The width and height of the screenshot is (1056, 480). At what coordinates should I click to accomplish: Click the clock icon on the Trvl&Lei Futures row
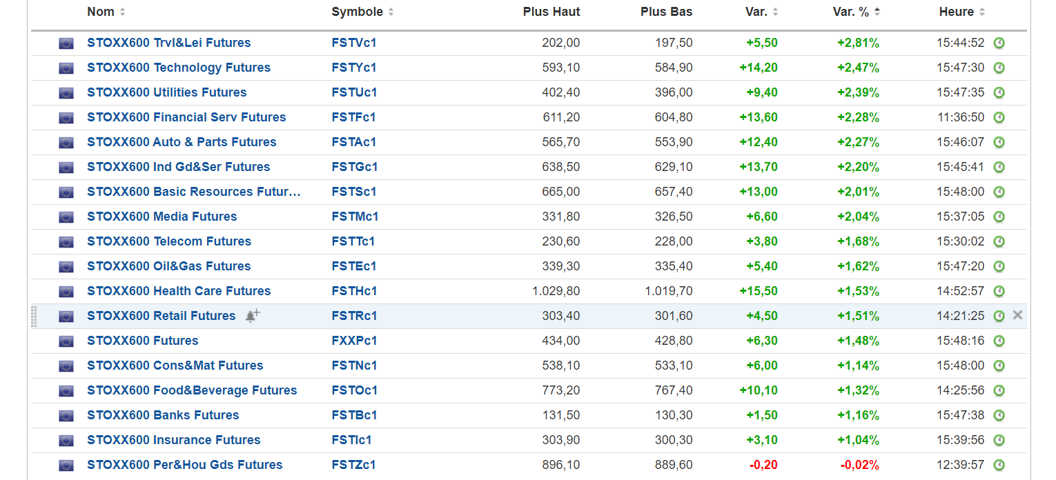[999, 43]
